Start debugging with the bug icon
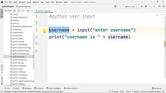 pyautogui.click(x=146, y=6)
